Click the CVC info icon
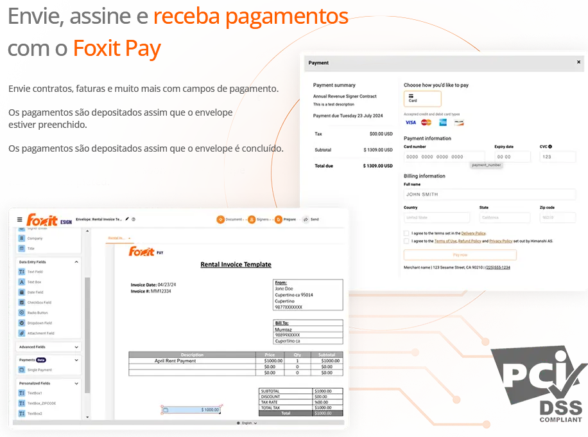The width and height of the screenshot is (588, 437). (550, 147)
